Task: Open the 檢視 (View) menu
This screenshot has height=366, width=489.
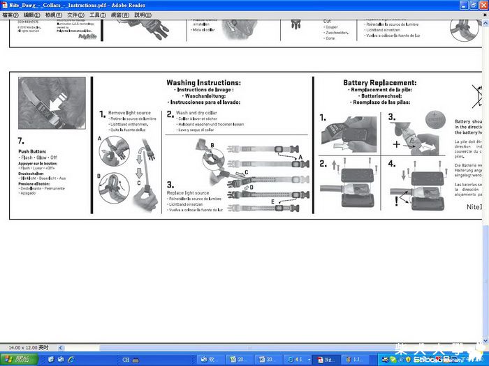Action: click(x=54, y=15)
